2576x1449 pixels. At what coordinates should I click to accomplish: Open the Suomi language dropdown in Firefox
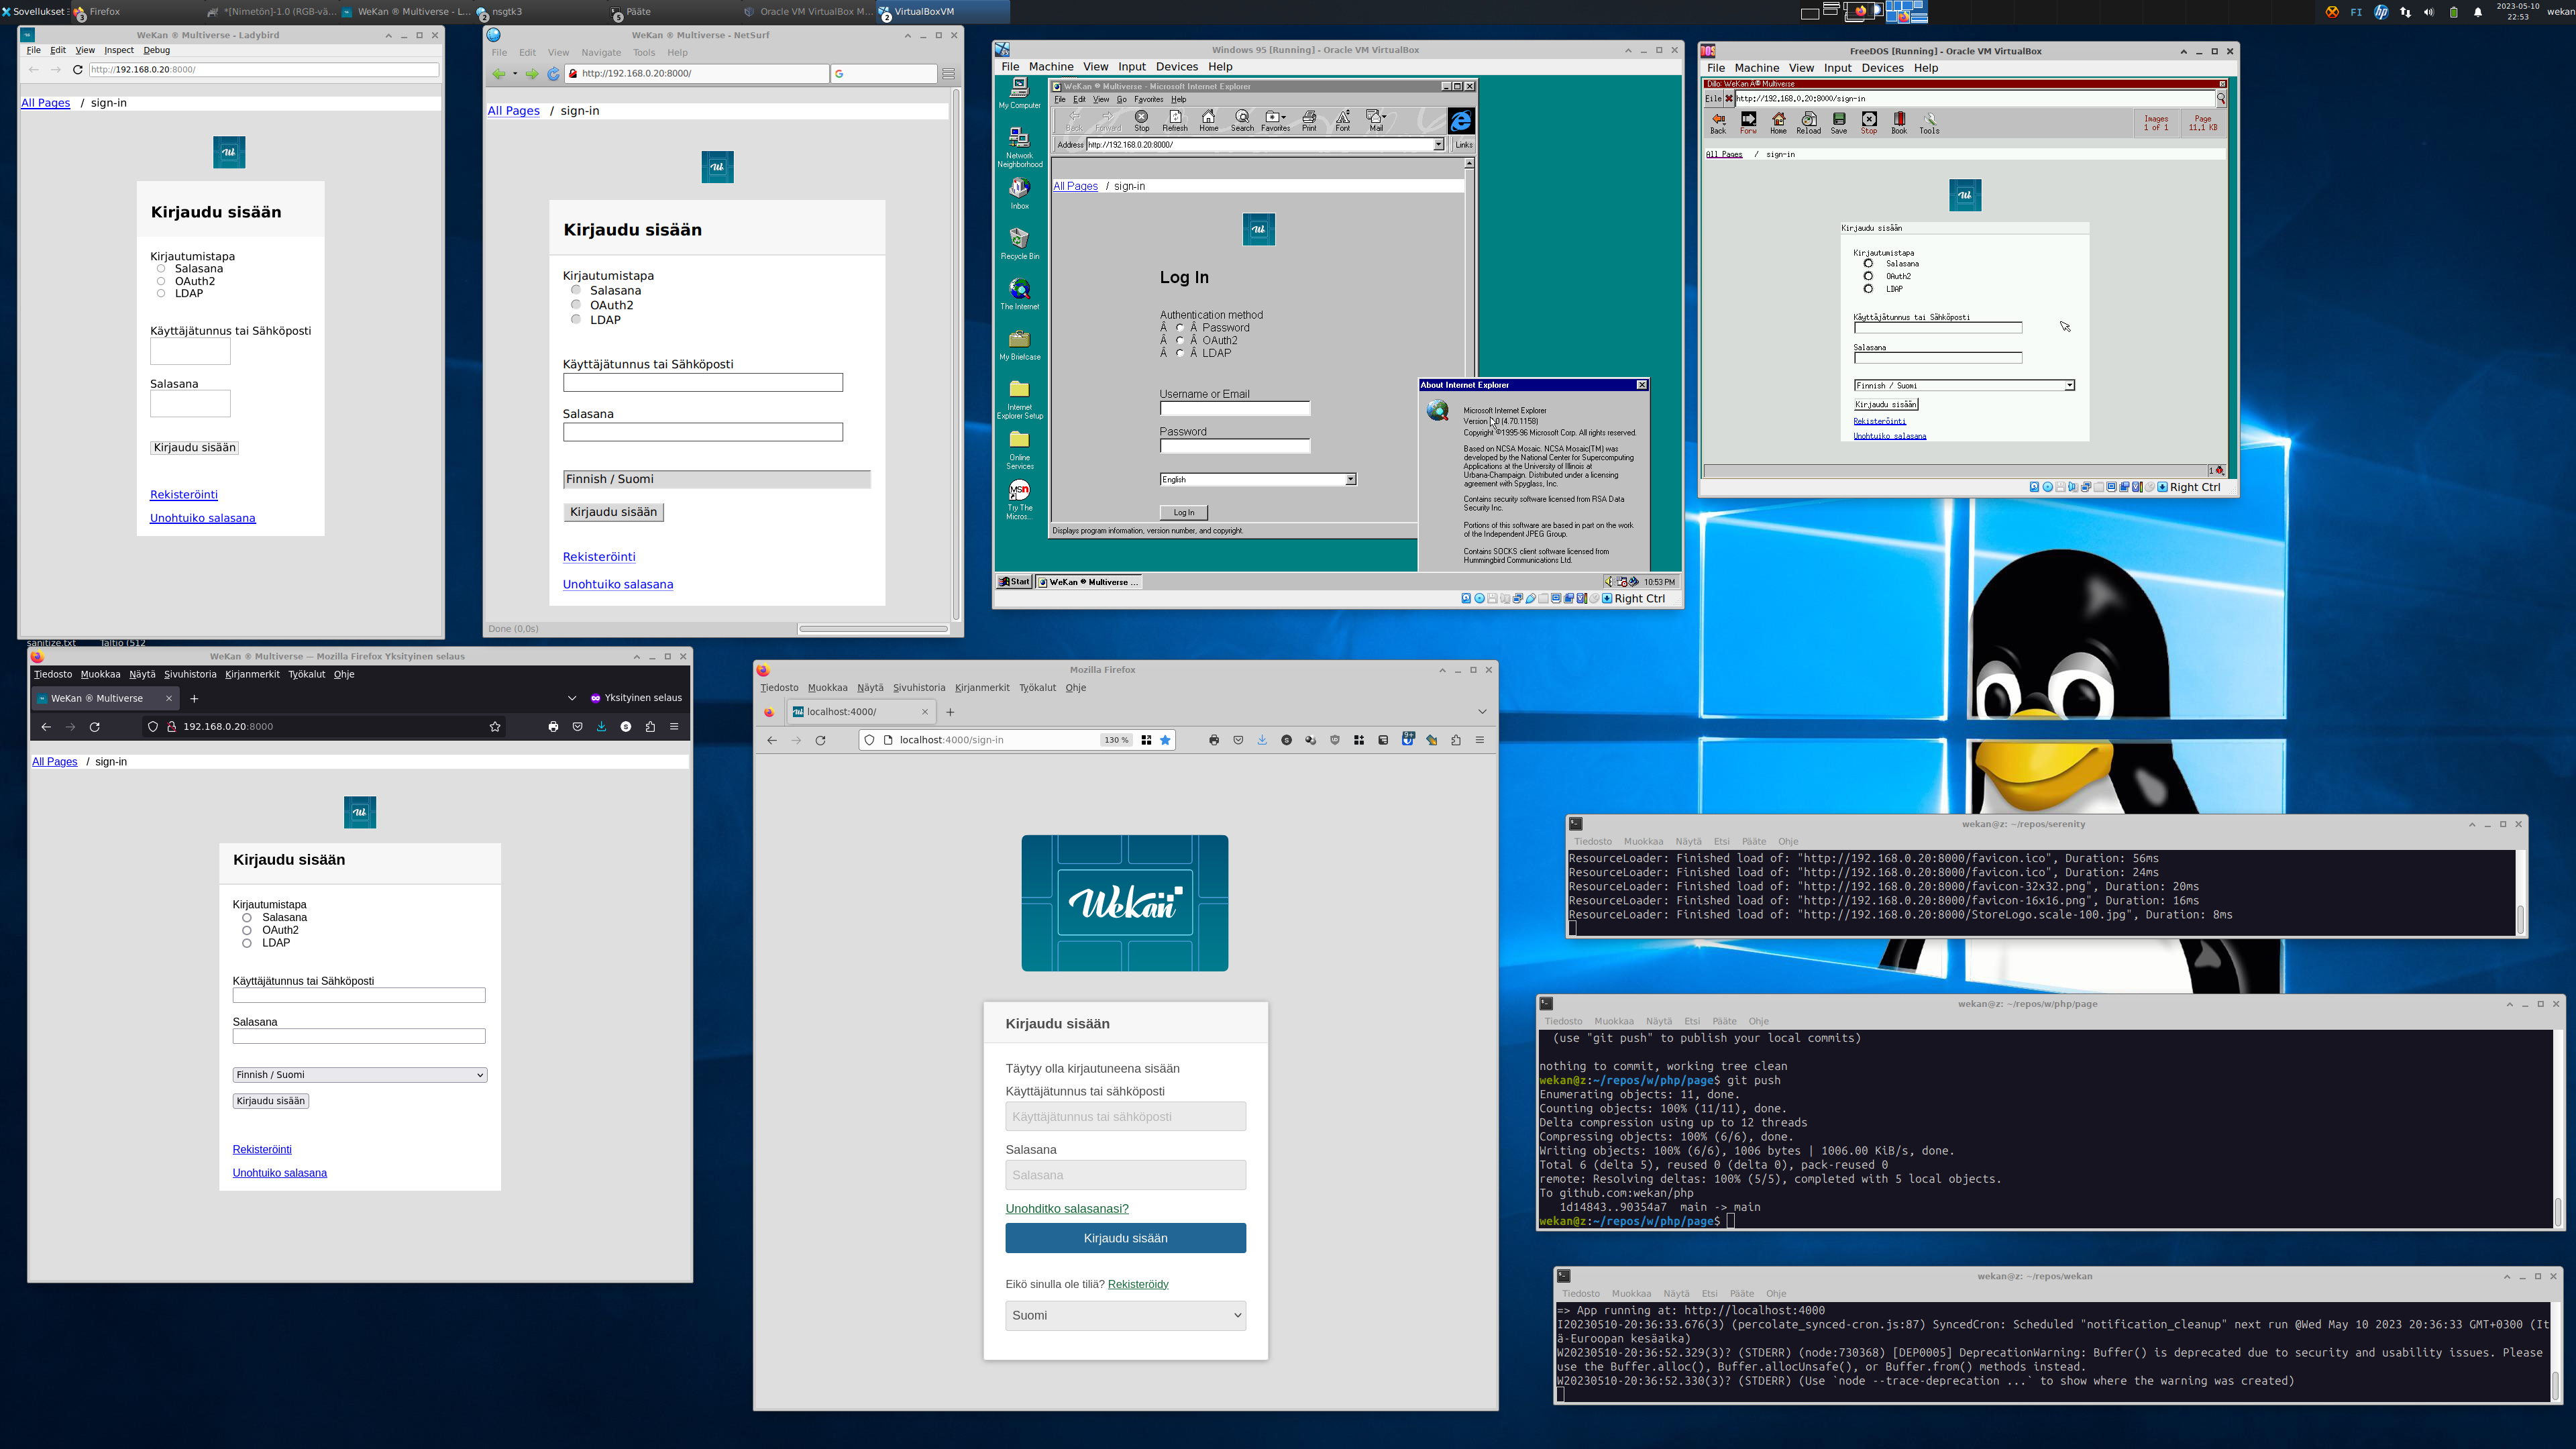pyautogui.click(x=1125, y=1315)
